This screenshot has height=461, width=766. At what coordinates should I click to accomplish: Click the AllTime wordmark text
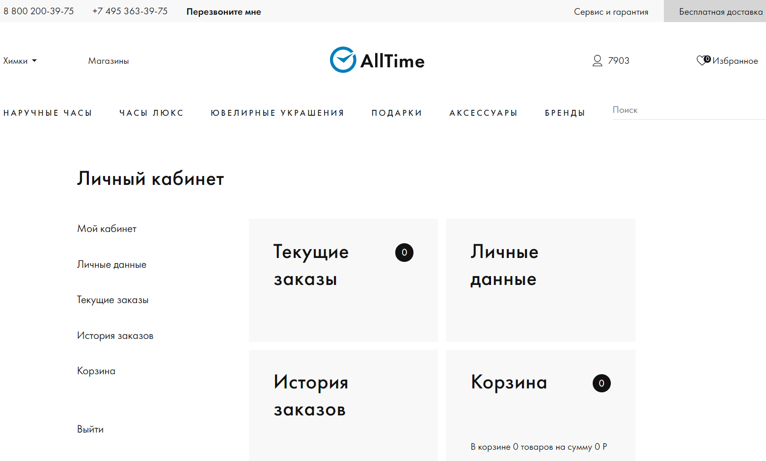[392, 61]
